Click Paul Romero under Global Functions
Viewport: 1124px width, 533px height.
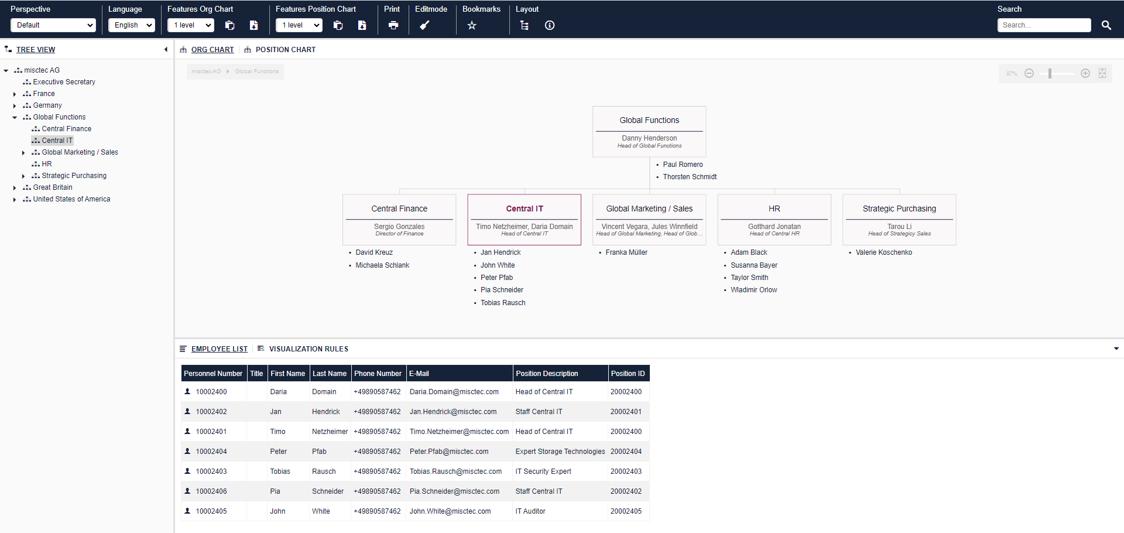point(683,165)
